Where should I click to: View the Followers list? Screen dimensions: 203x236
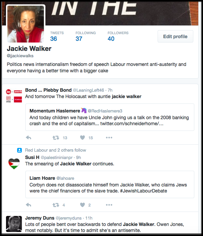coord(118,36)
